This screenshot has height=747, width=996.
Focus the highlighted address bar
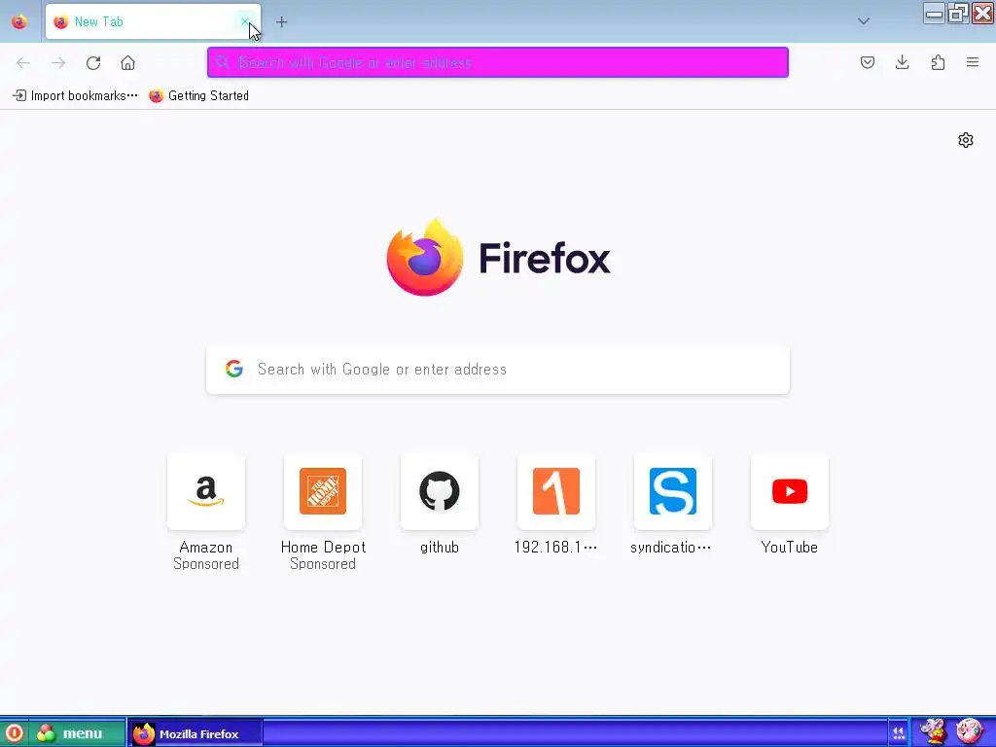pyautogui.click(x=497, y=62)
